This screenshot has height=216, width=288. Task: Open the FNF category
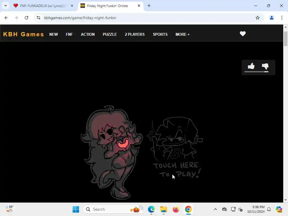pos(69,34)
